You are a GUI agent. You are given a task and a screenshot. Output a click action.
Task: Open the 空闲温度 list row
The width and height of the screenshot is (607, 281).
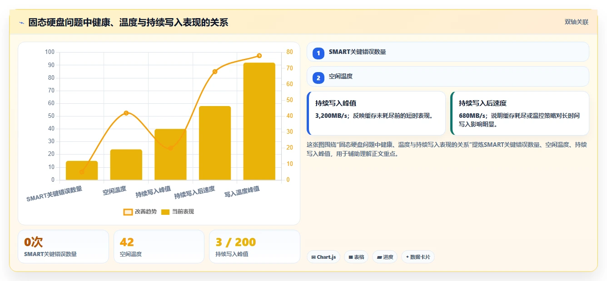click(448, 76)
